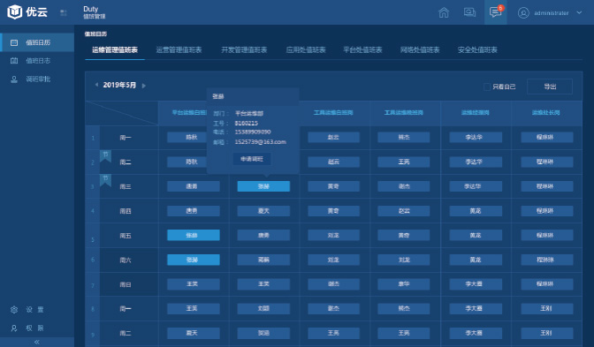
Task: Click 工具运维白班岗 column header
Action: coord(333,113)
